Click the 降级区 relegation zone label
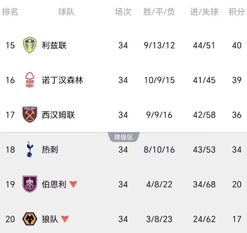The height and width of the screenshot is (233, 247). 123,137
